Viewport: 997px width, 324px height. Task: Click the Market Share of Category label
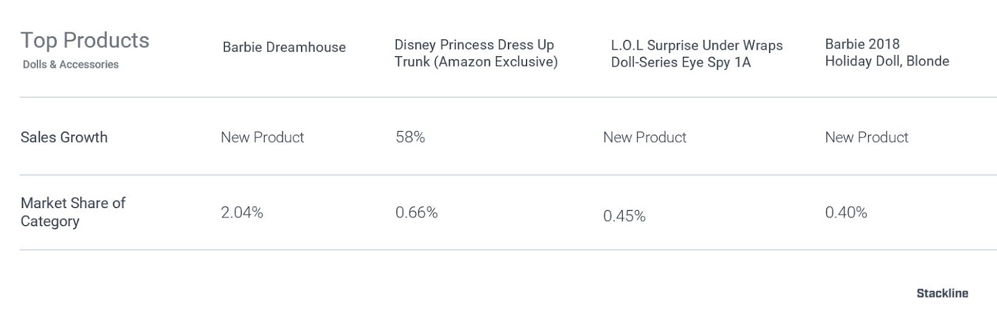tap(73, 212)
